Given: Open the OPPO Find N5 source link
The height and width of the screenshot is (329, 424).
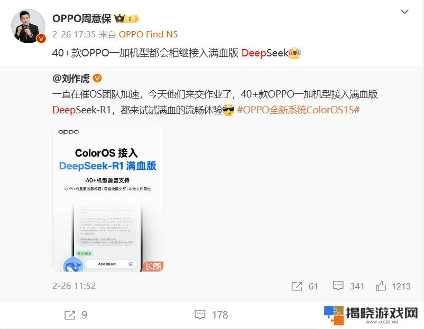Looking at the screenshot, I should pyautogui.click(x=148, y=34).
